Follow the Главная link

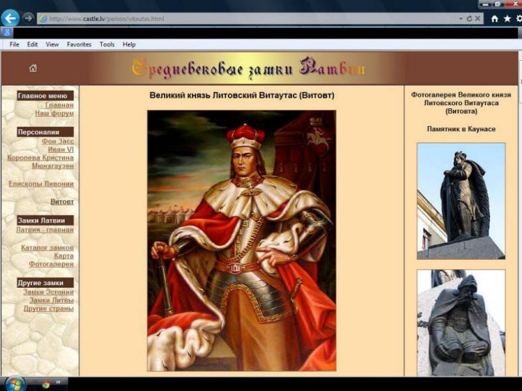pyautogui.click(x=59, y=105)
